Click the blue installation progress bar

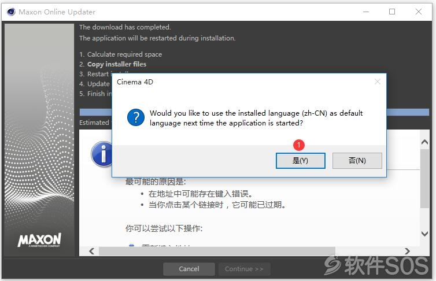point(254,112)
